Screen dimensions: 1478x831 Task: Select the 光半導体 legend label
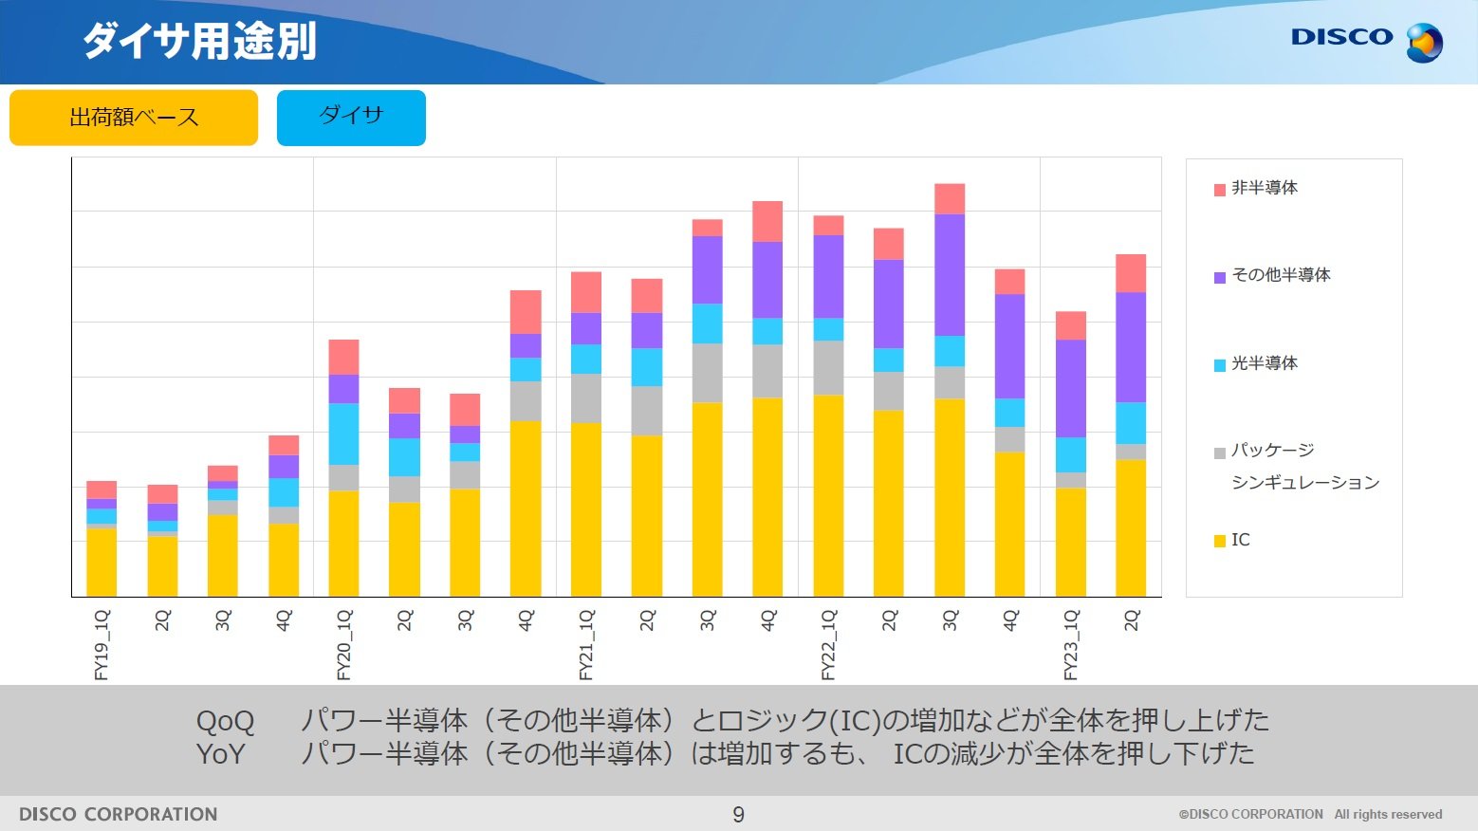click(x=1265, y=363)
